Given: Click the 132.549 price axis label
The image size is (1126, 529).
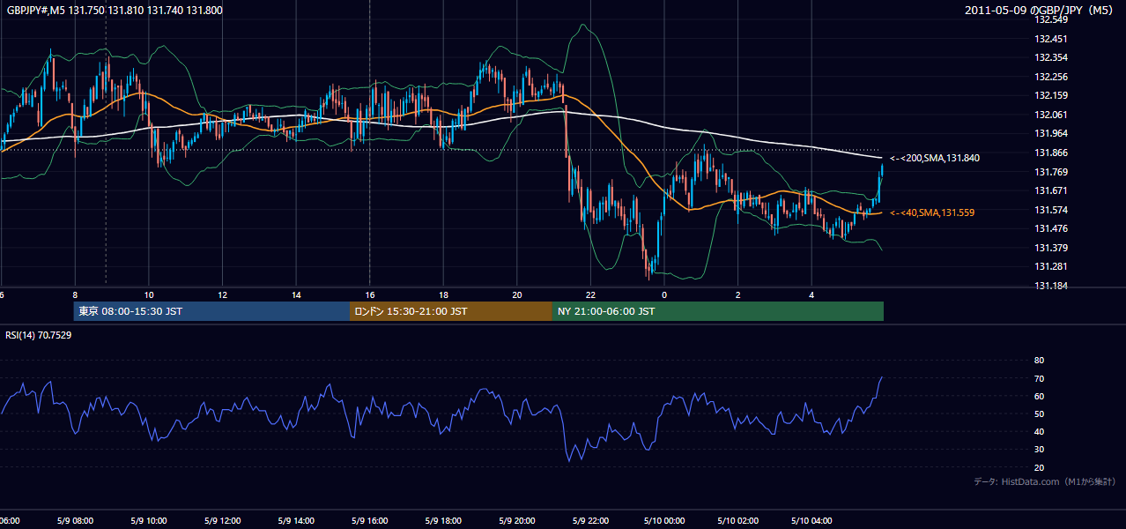Looking at the screenshot, I should 1050,19.
